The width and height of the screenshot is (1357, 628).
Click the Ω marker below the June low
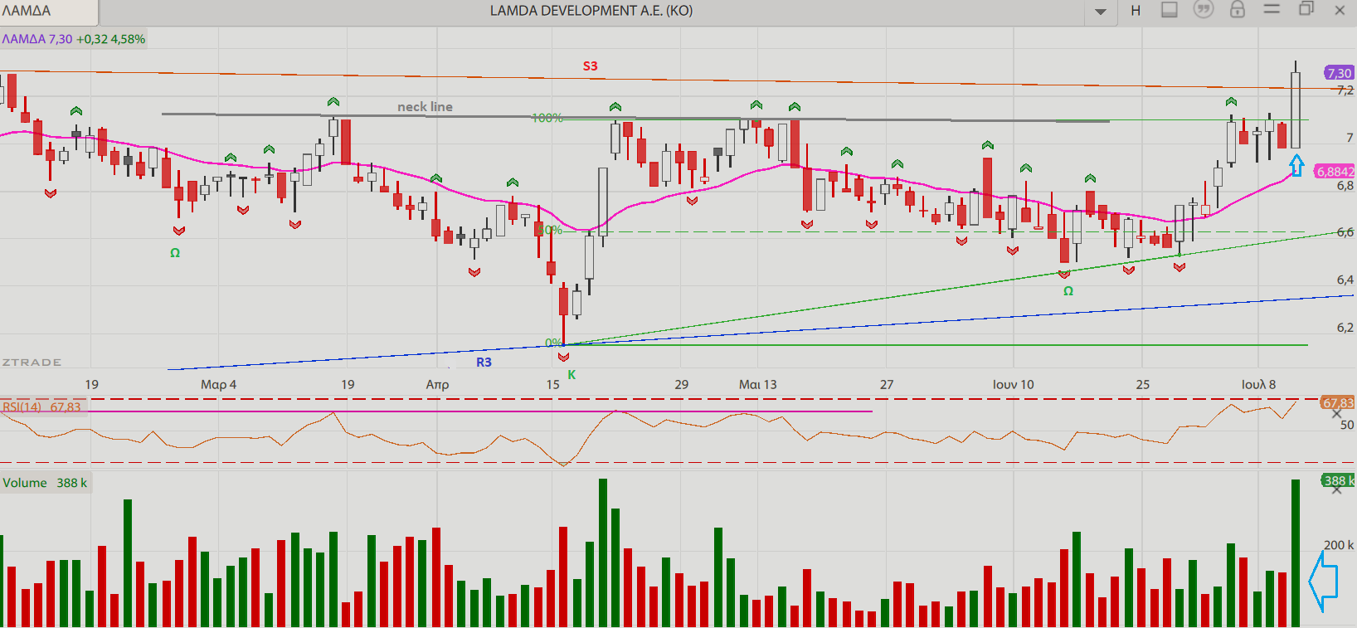(1068, 291)
